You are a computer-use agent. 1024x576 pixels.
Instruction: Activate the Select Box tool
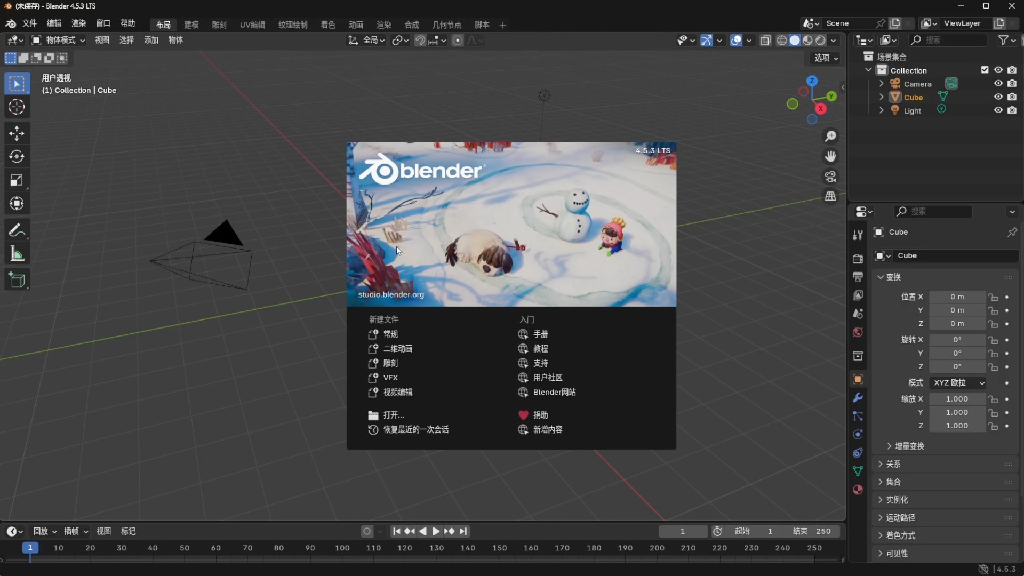tap(17, 84)
